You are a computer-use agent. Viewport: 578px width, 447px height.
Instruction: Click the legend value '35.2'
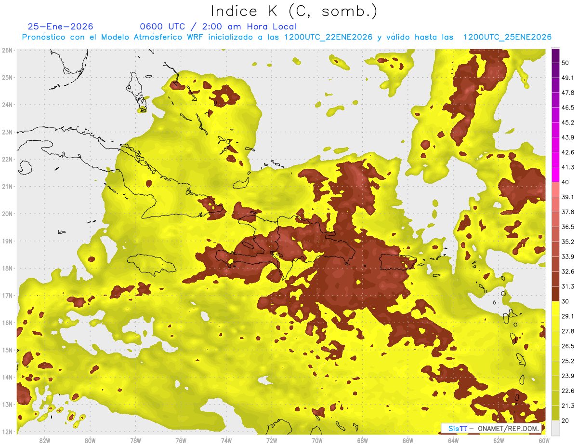[x=568, y=242]
